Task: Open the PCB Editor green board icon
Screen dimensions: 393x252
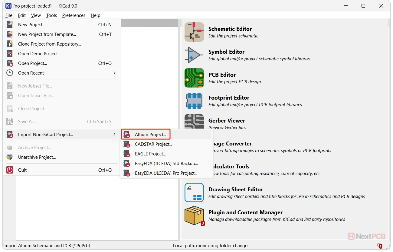Action: click(194, 78)
